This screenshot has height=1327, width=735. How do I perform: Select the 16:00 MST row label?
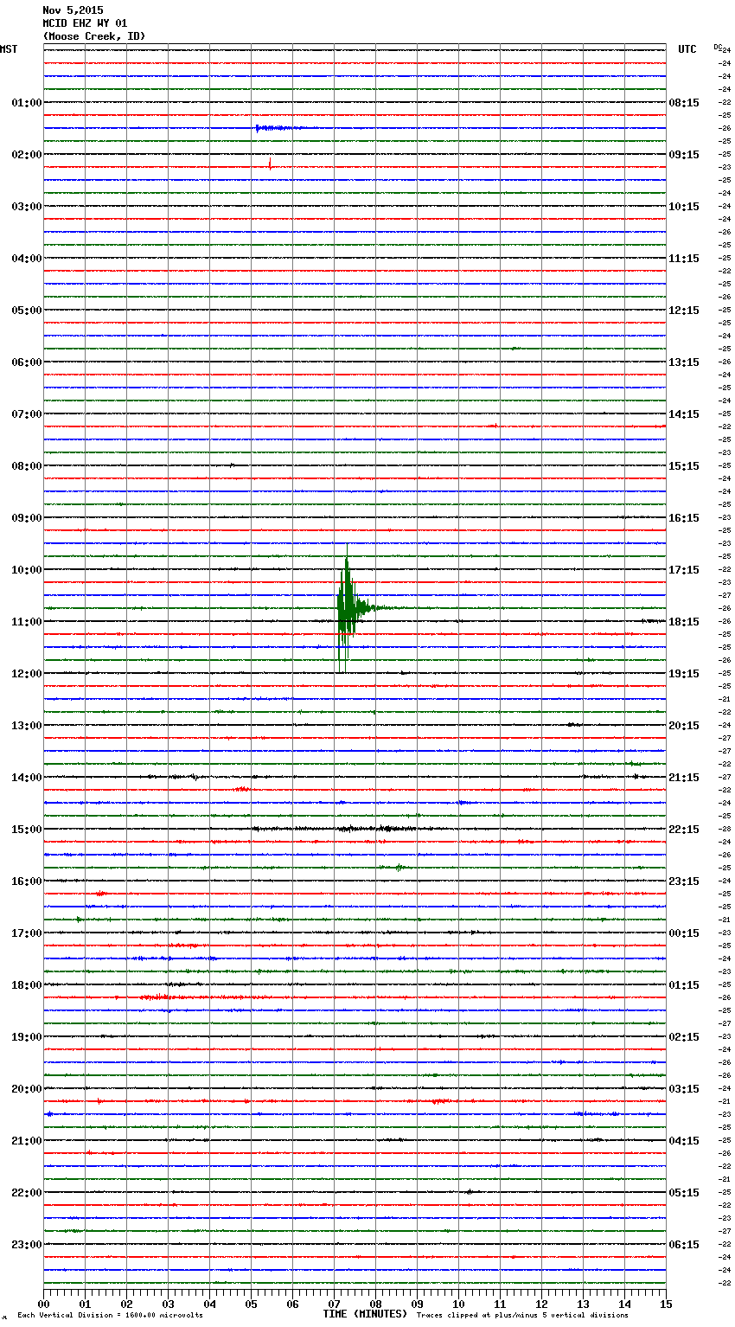pos(27,881)
